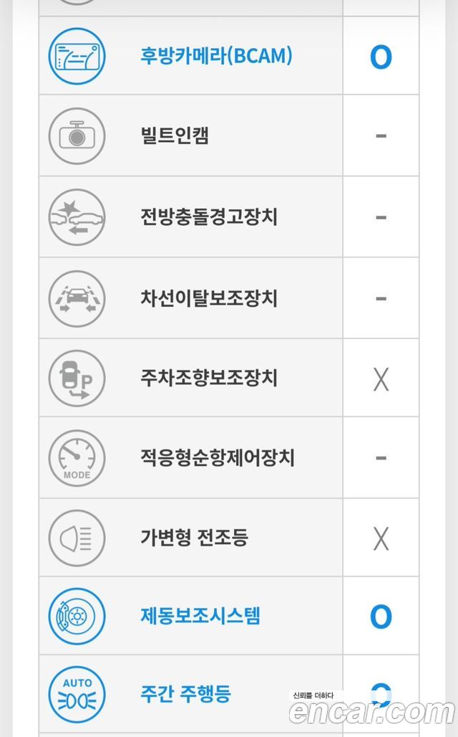Open the 제동보조시스템 label
The width and height of the screenshot is (458, 737).
pos(200,616)
